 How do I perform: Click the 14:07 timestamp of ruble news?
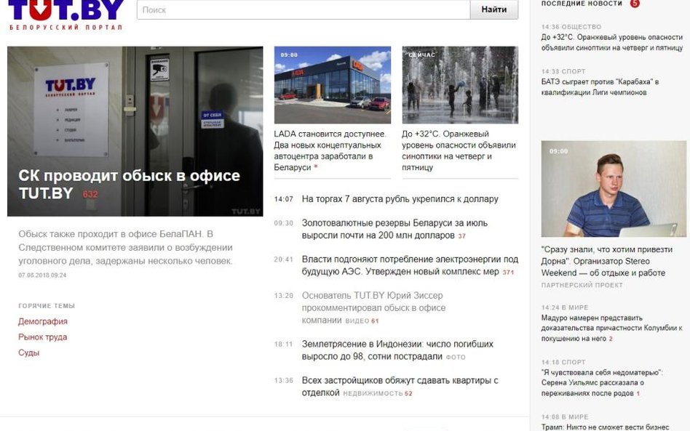point(283,199)
